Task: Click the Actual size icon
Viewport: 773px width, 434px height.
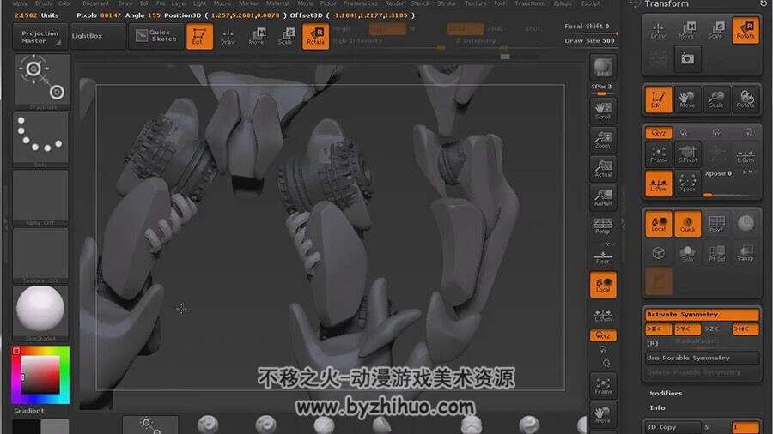Action: 602,169
